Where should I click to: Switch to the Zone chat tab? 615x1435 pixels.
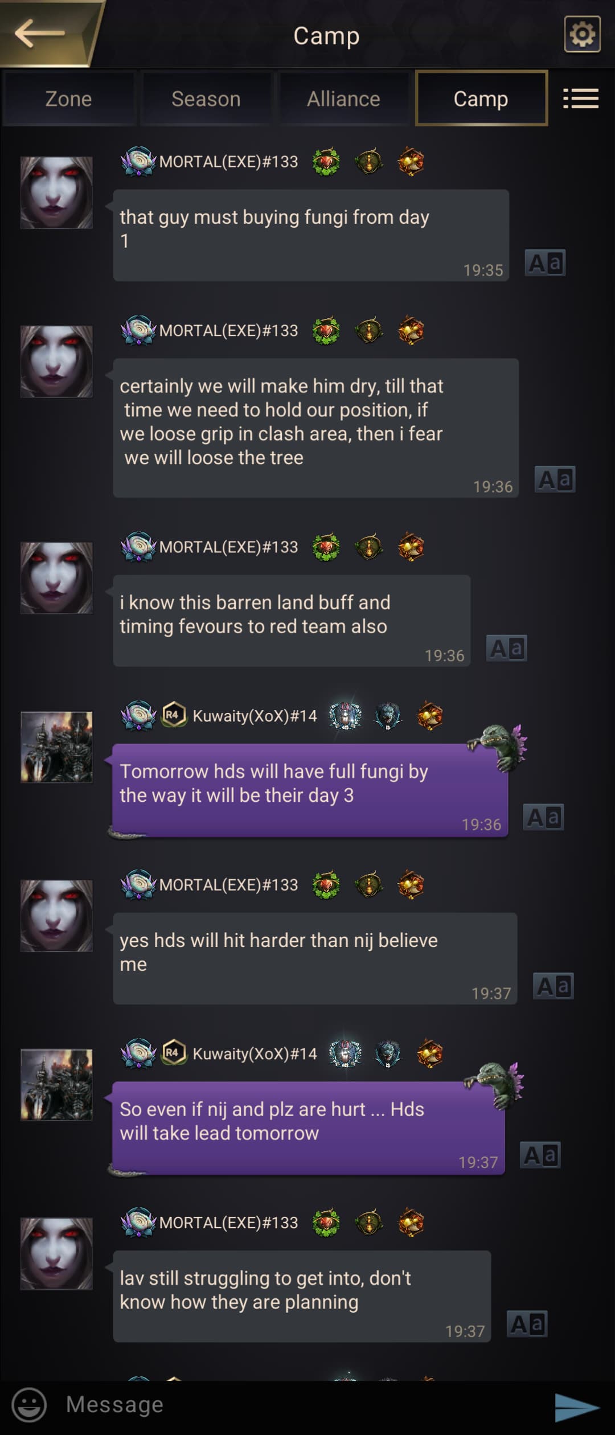(x=68, y=99)
